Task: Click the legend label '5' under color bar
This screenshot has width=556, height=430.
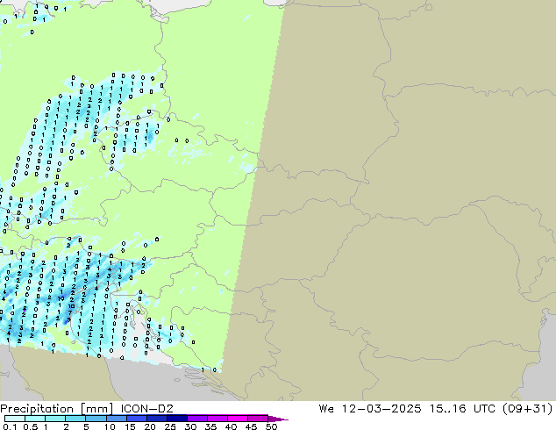Action: click(86, 426)
